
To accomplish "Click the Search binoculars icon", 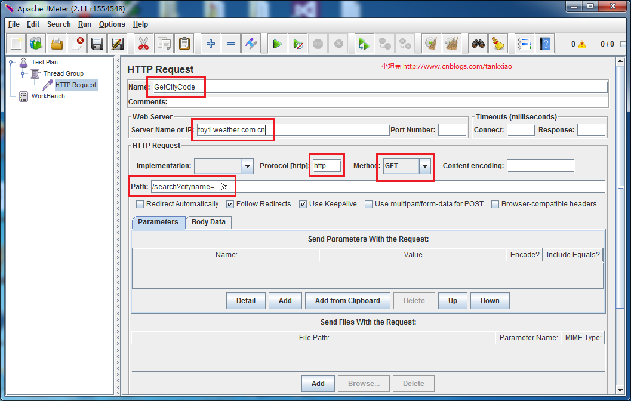I will [x=478, y=44].
